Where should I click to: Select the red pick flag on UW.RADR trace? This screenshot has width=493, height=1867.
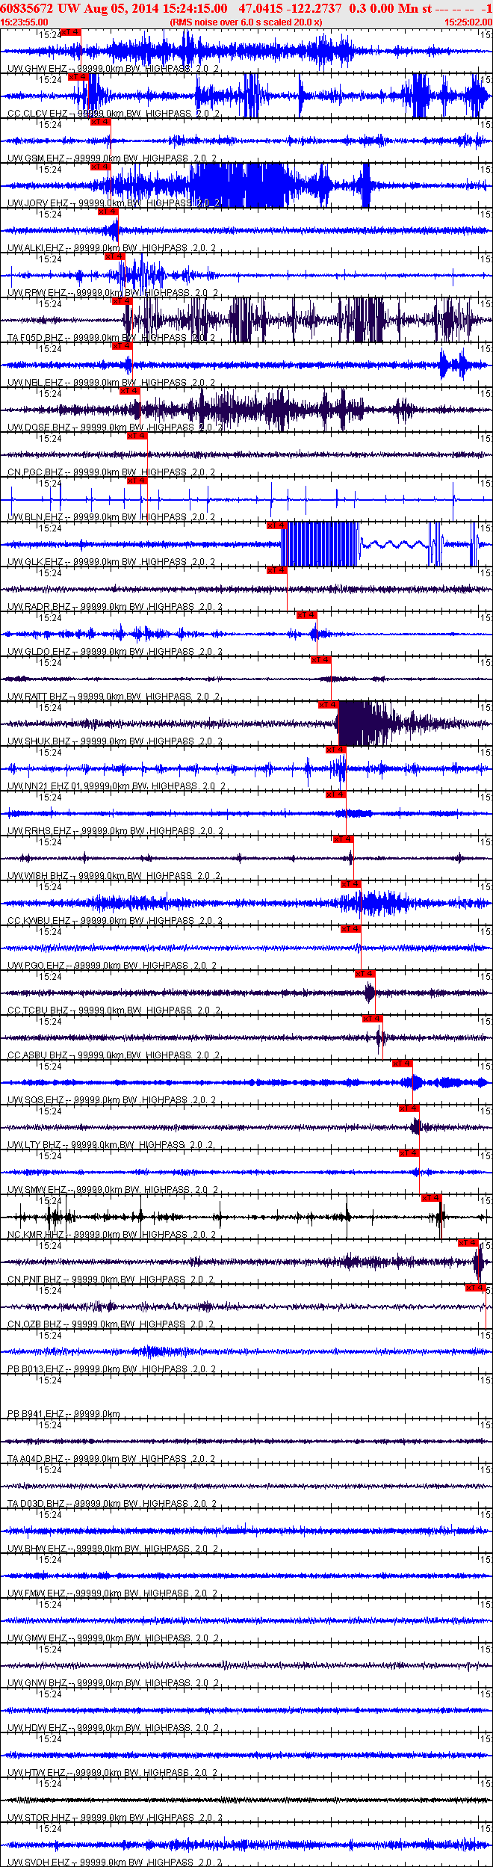(276, 570)
